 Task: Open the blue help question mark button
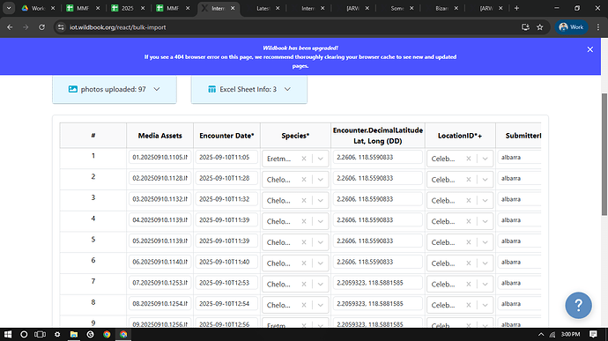pyautogui.click(x=578, y=305)
